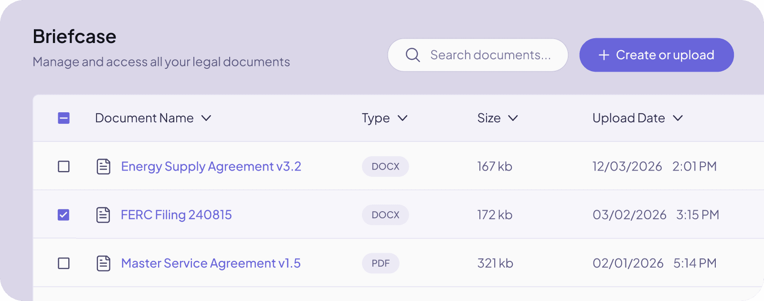Open FERC Filing 240815 document link
The height and width of the screenshot is (301, 764).
(176, 215)
